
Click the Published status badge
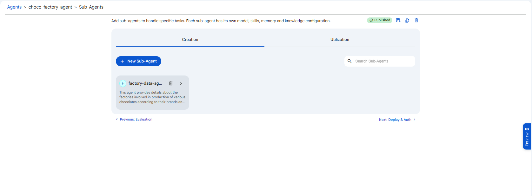click(380, 20)
